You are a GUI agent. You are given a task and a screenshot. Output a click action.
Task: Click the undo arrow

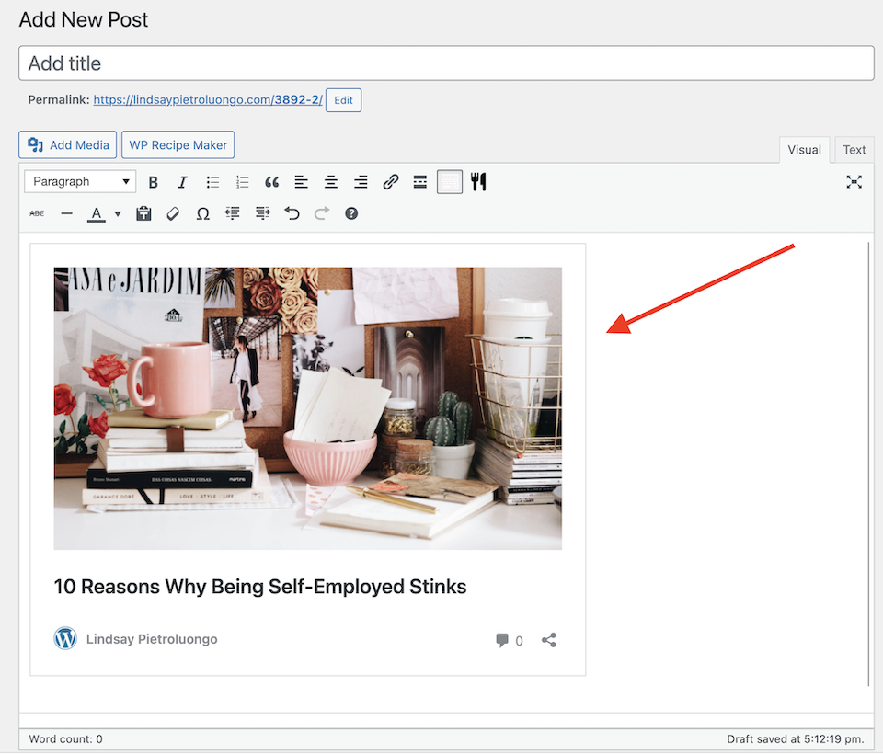coord(292,213)
